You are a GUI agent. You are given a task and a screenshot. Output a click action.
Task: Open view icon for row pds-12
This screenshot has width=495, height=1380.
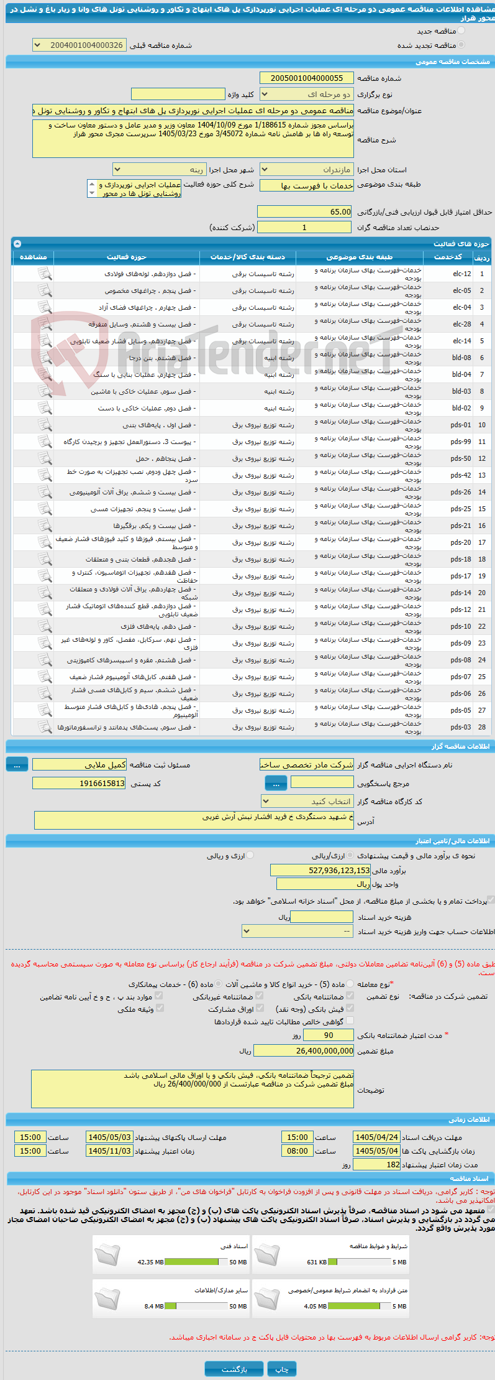[x=45, y=609]
